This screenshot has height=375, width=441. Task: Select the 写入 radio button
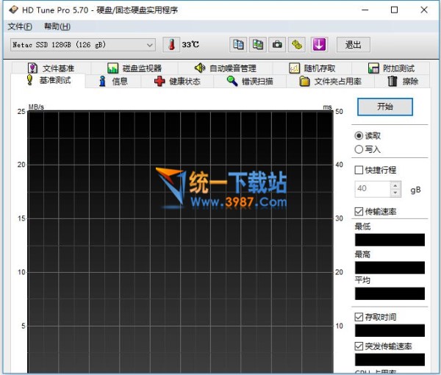click(359, 149)
